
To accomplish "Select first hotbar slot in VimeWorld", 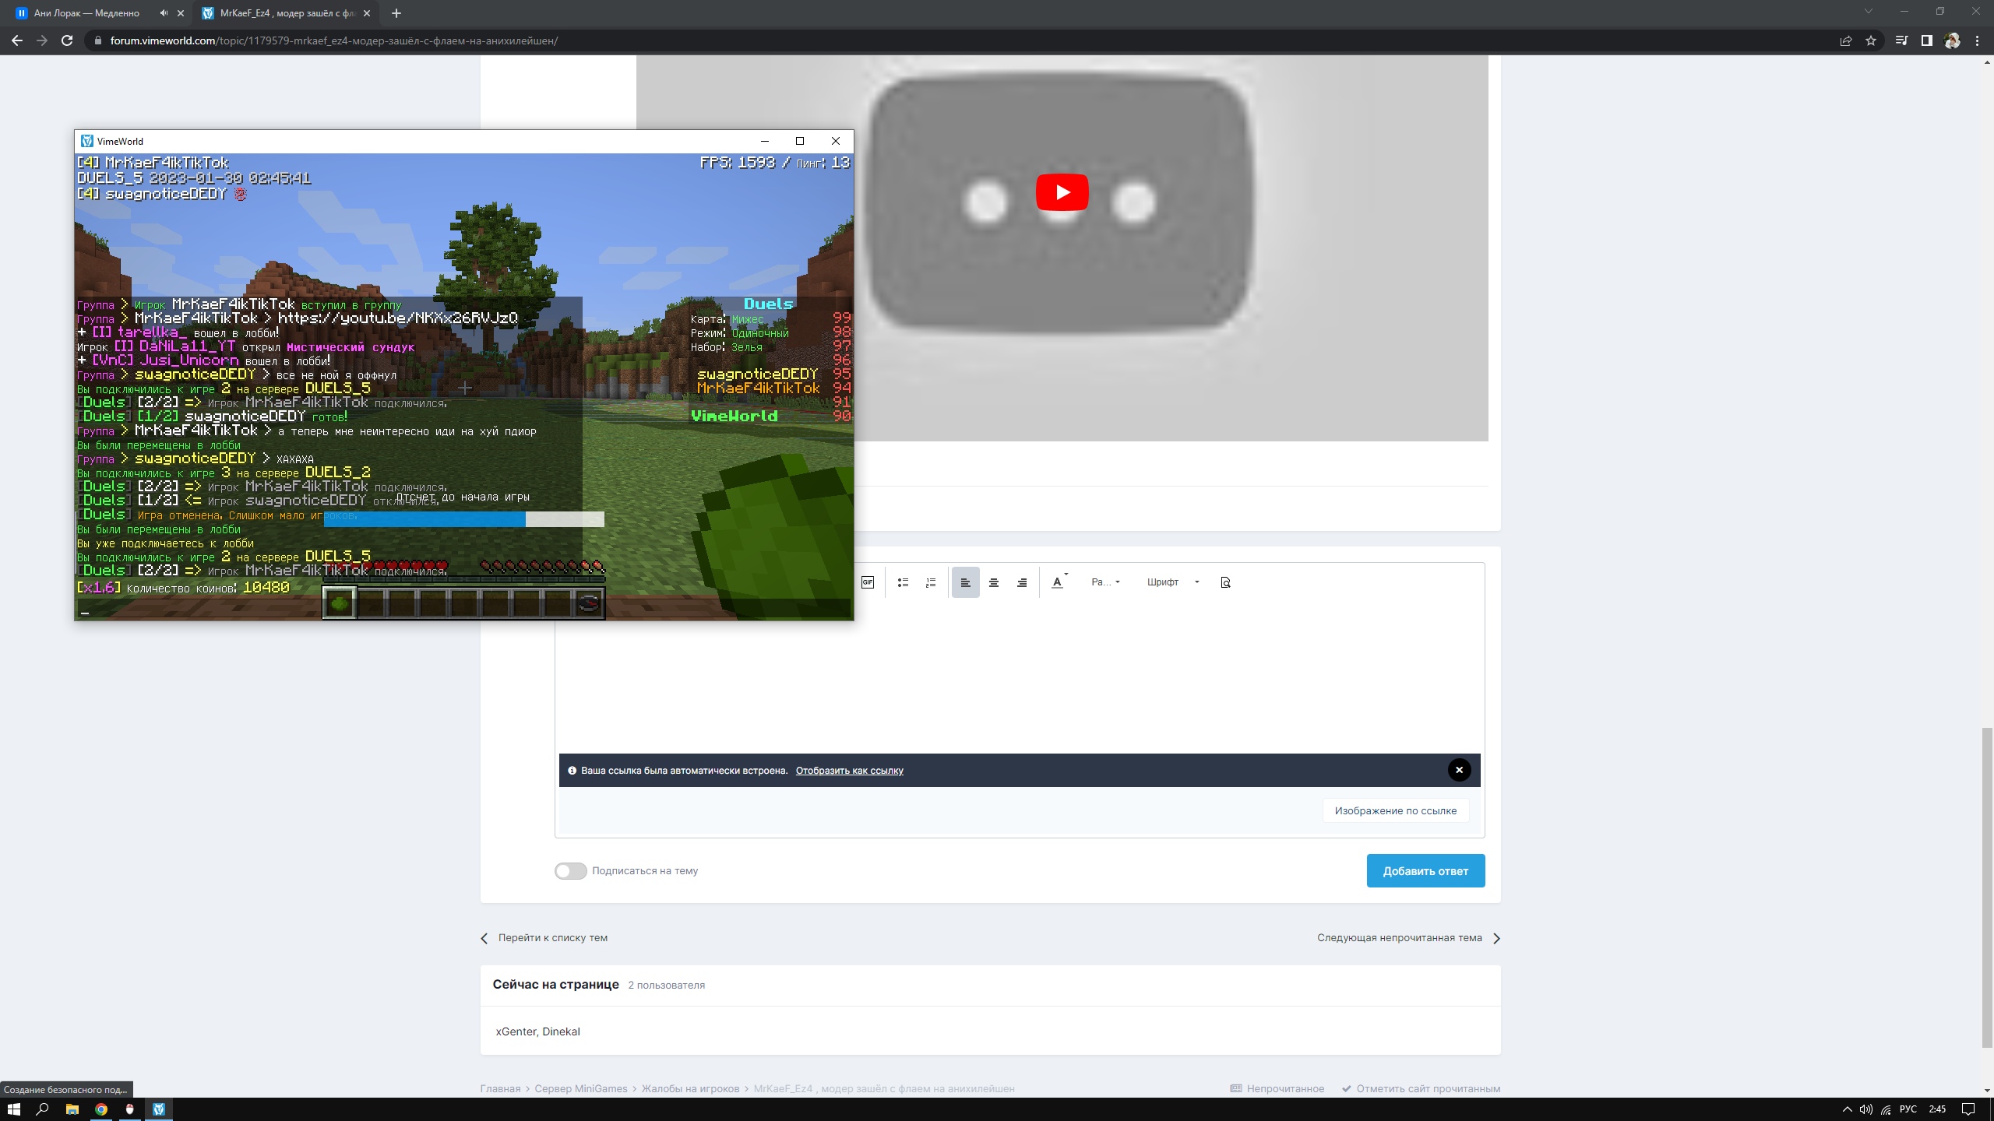I will [x=339, y=603].
